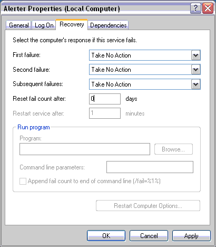The height and width of the screenshot is (247, 216).
Task: Click the 'Subsequent failures:' label
Action: point(38,84)
